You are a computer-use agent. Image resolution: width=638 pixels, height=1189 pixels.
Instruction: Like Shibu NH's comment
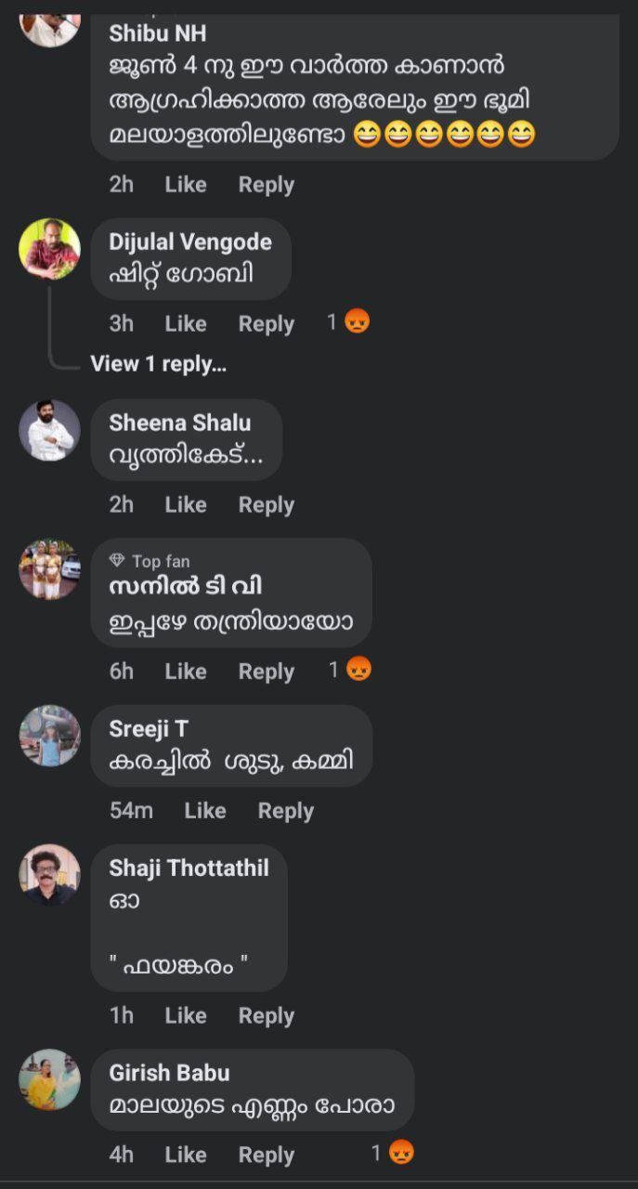point(186,185)
